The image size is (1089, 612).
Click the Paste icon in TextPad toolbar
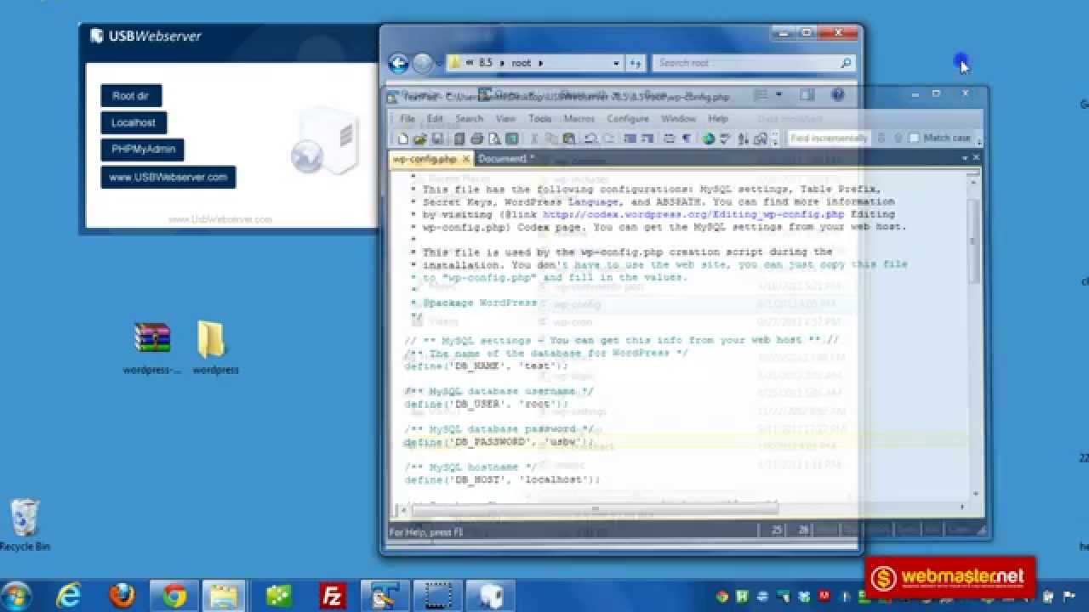tap(569, 139)
